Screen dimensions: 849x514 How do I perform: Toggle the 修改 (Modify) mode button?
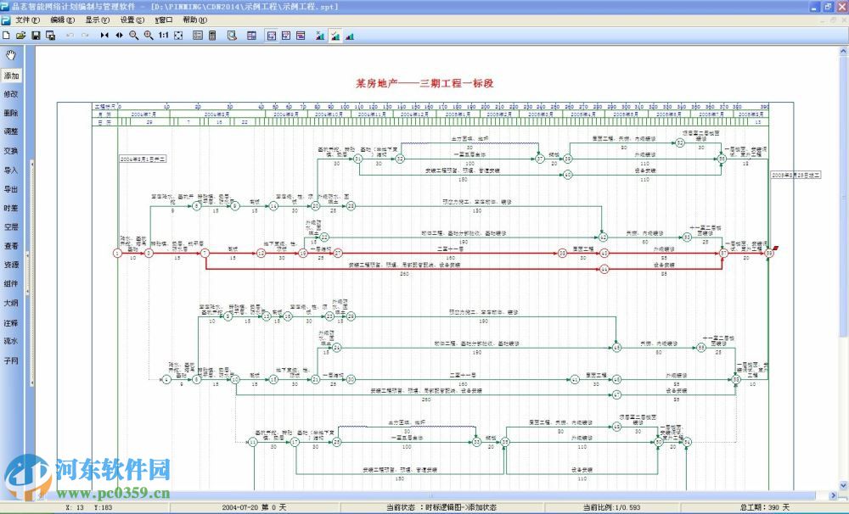(11, 94)
